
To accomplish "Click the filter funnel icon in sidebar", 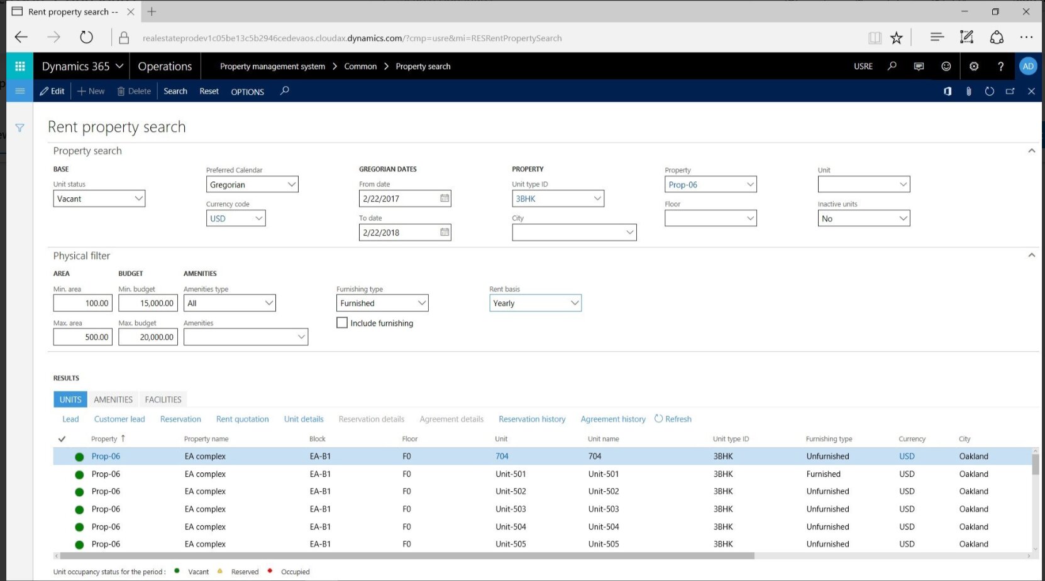I will [19, 128].
